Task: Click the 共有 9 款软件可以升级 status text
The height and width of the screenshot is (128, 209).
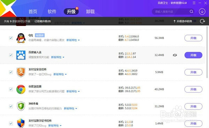Action: (17, 21)
